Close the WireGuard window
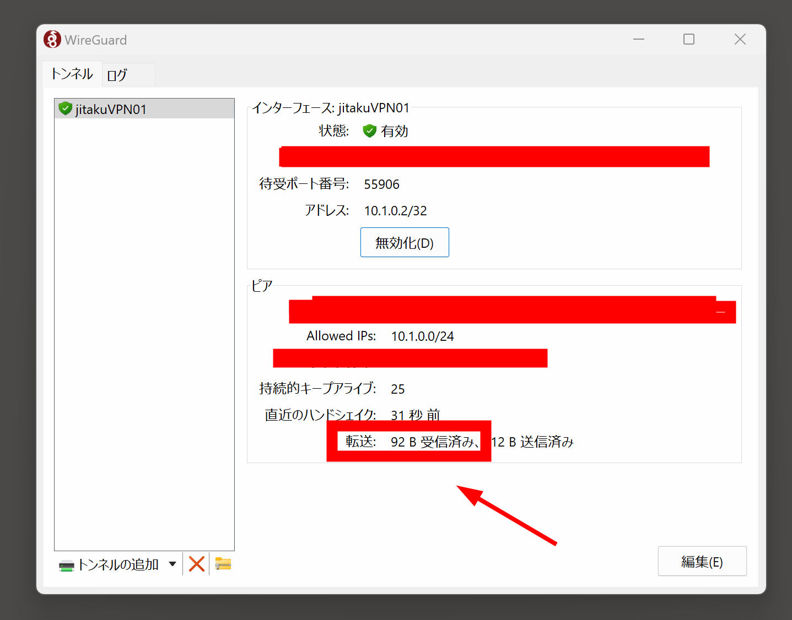792x620 pixels. point(740,40)
